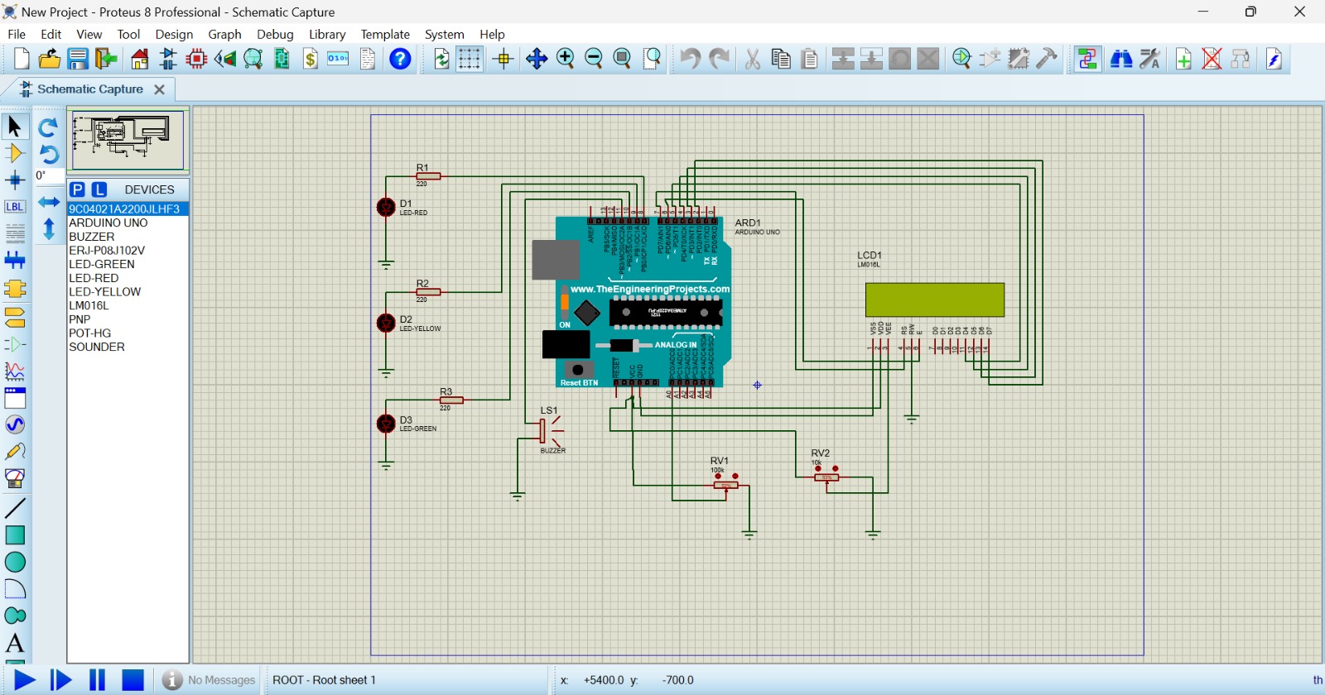The image size is (1325, 695).
Task: Open the Debug menu
Action: pyautogui.click(x=275, y=34)
